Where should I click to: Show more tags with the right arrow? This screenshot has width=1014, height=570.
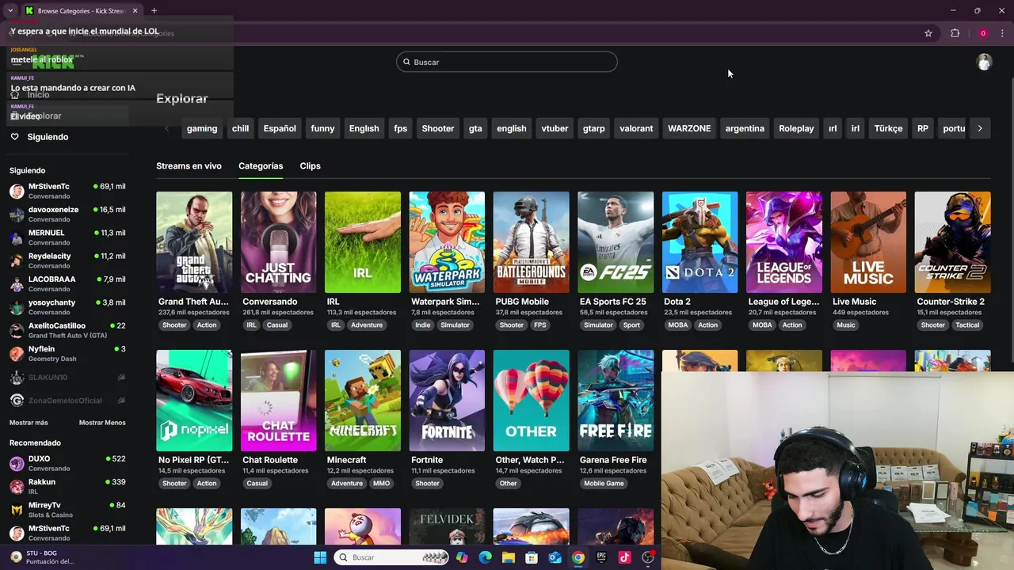[x=980, y=128]
